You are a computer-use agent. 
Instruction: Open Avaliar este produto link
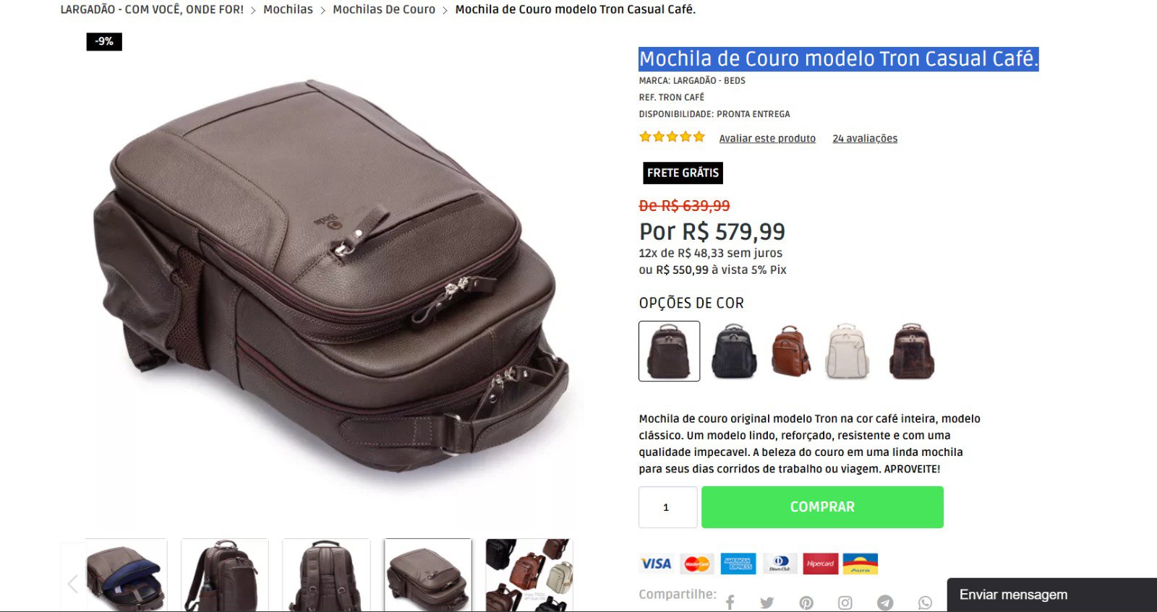pos(767,138)
